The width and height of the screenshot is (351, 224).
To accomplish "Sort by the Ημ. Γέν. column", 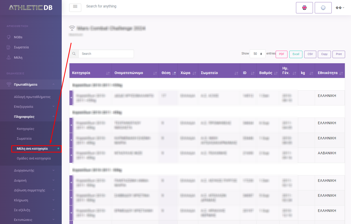I will point(289,71).
